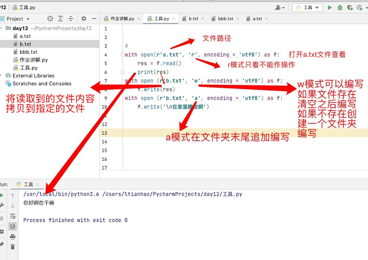Clear console with the trash icon
The width and height of the screenshot is (368, 260).
13,247
